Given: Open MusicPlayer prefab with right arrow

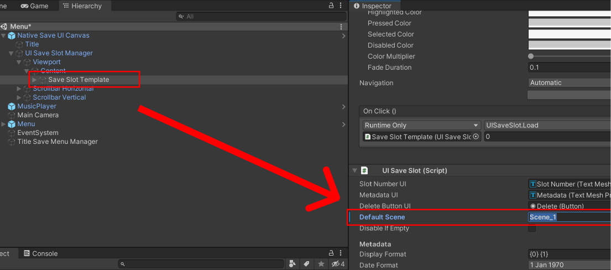Looking at the screenshot, I should pos(343,107).
